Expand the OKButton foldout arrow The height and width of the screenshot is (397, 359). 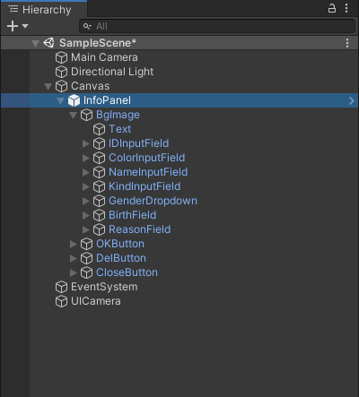click(x=74, y=244)
